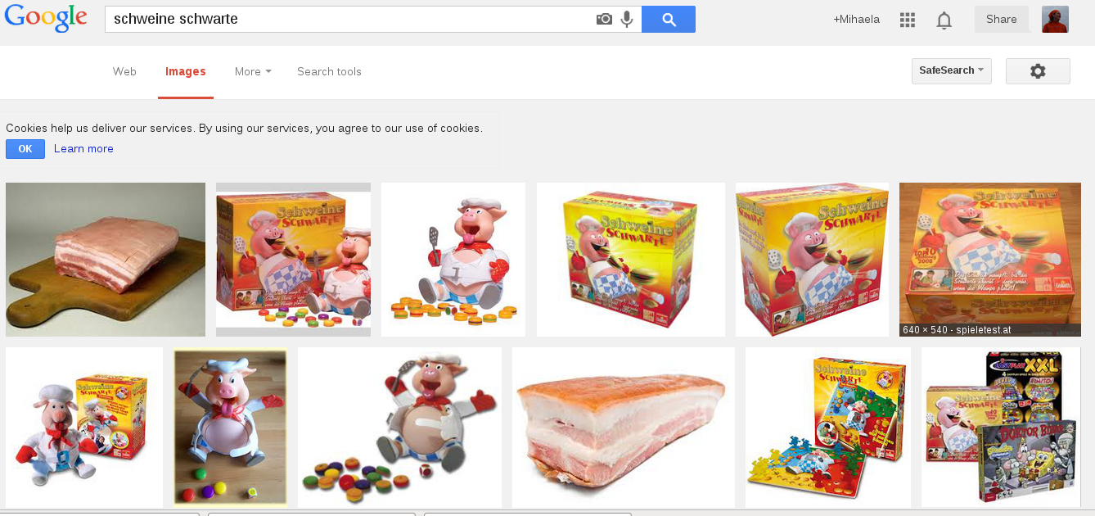Image resolution: width=1095 pixels, height=516 pixels.
Task: Expand the SafeSearch dropdown
Action: click(952, 71)
